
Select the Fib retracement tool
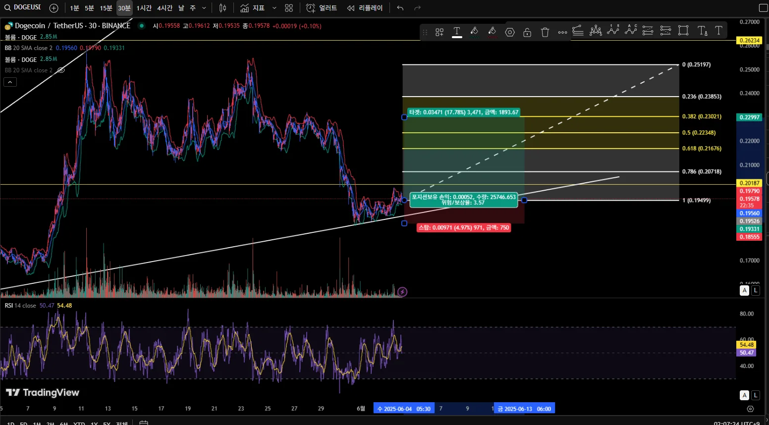(578, 30)
